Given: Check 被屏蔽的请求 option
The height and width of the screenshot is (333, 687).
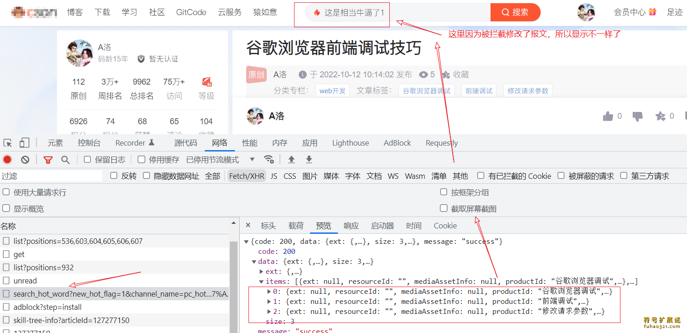Looking at the screenshot, I should click(561, 176).
